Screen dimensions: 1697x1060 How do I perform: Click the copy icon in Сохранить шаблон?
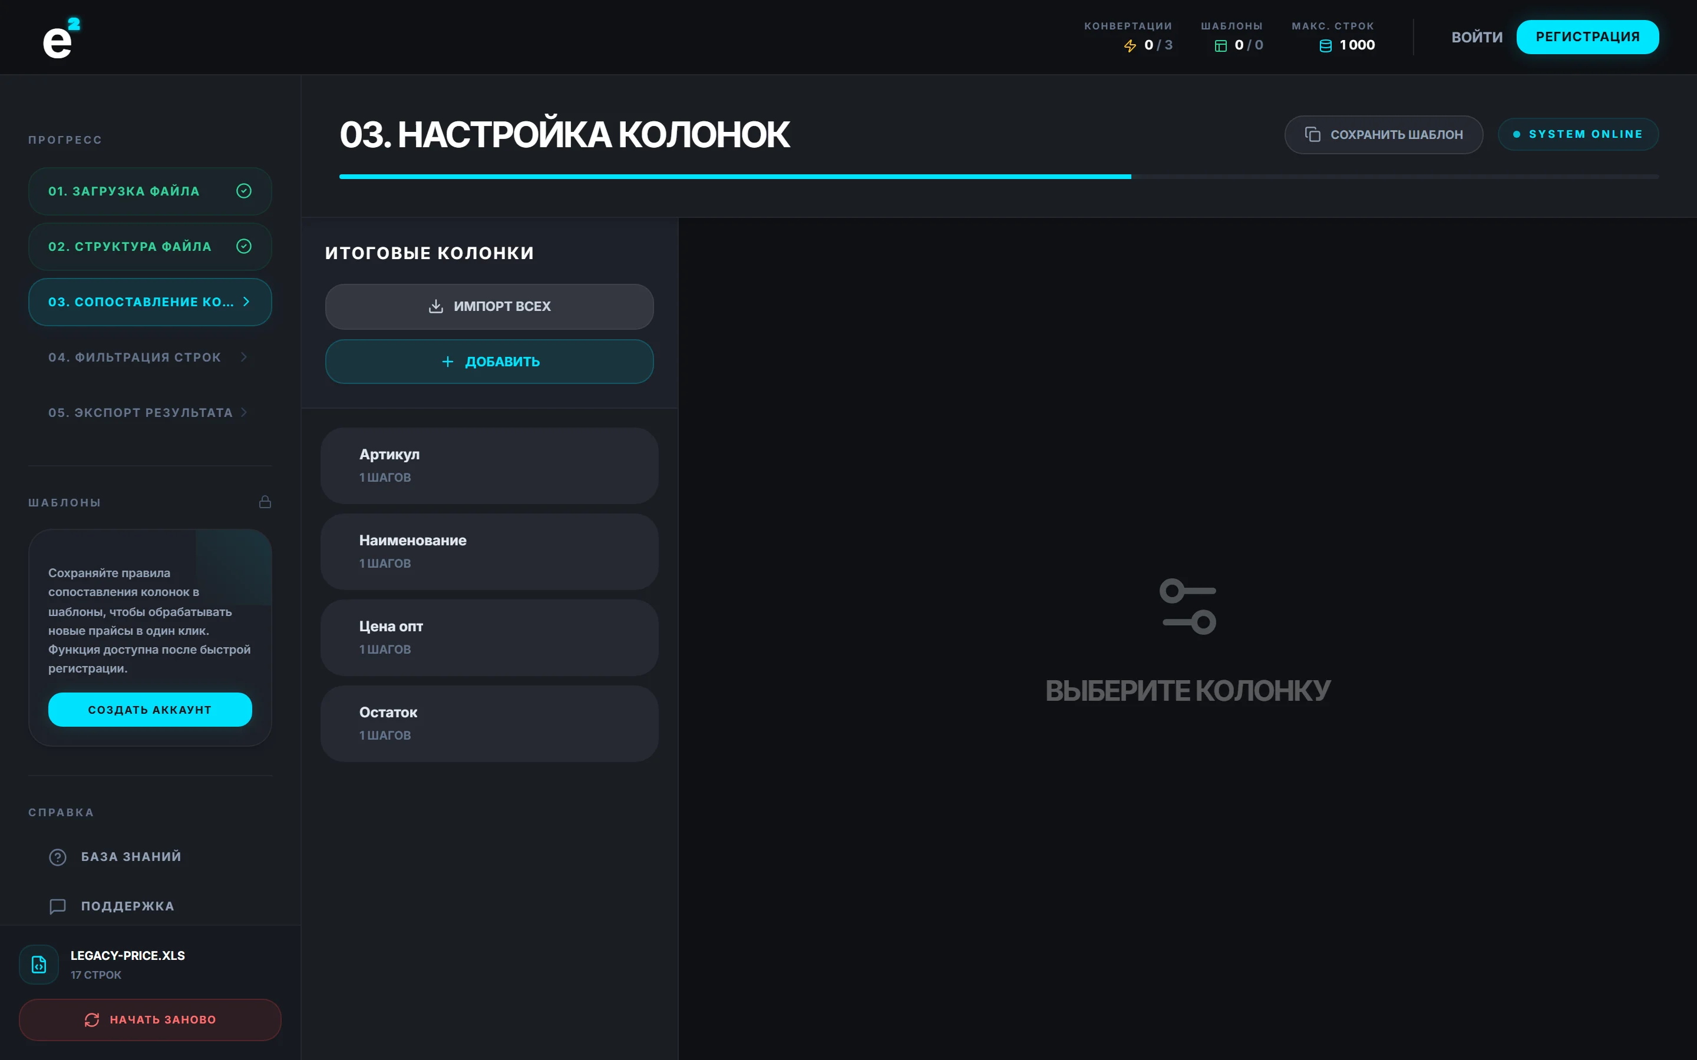click(x=1312, y=134)
